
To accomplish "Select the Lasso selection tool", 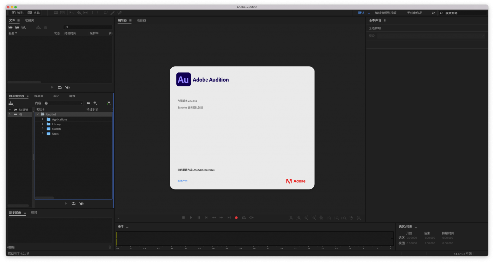I will click(106, 13).
